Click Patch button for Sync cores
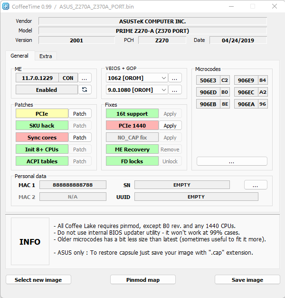 coord(80,138)
